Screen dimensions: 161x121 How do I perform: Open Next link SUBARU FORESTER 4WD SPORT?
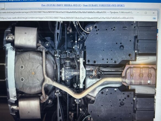click(104, 6)
